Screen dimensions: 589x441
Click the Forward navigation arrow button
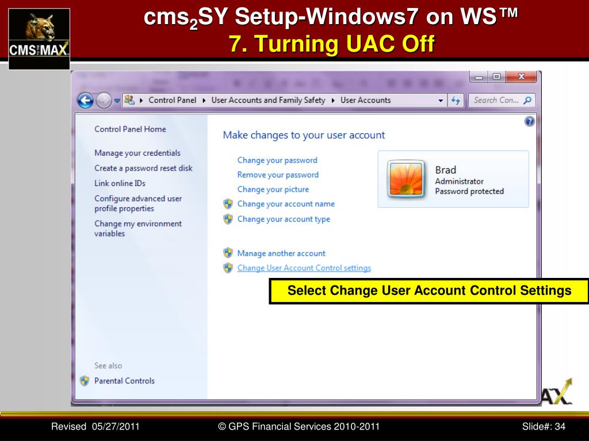pos(104,100)
